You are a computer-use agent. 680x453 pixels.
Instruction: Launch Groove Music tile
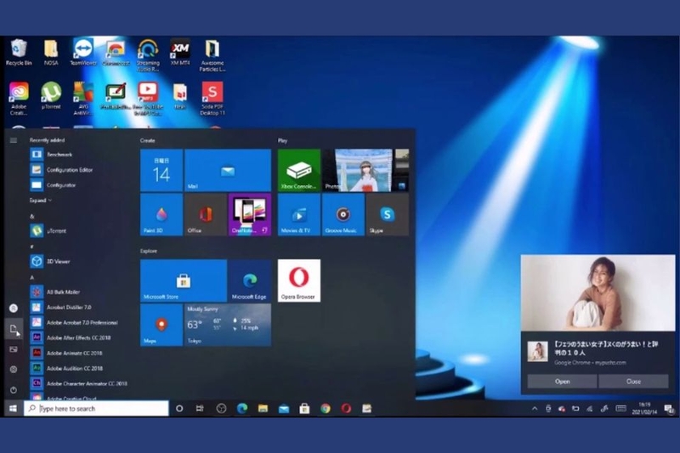click(343, 214)
